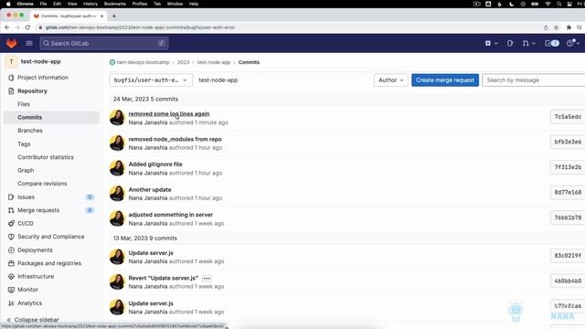Click twn-devops-bootcamp breadcrumb
Image resolution: width=585 pixels, height=329 pixels.
[x=143, y=62]
